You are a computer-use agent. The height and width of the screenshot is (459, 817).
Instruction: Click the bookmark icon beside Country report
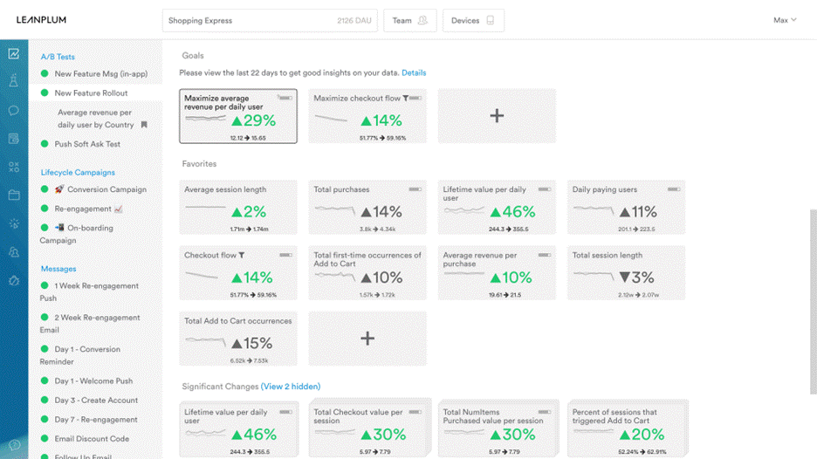(x=144, y=125)
